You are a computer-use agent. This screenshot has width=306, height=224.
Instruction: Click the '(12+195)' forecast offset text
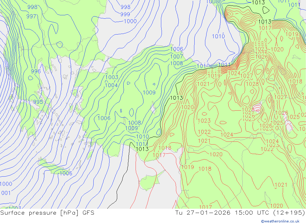(289, 213)
